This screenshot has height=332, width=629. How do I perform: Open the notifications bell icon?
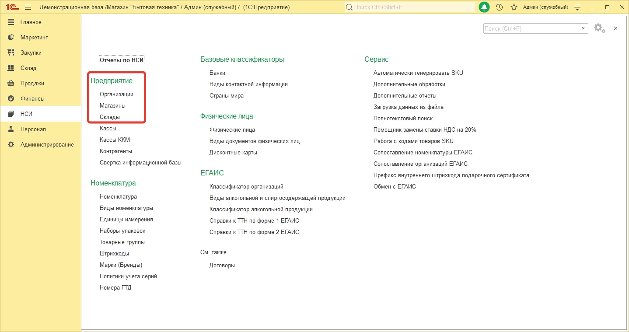484,7
